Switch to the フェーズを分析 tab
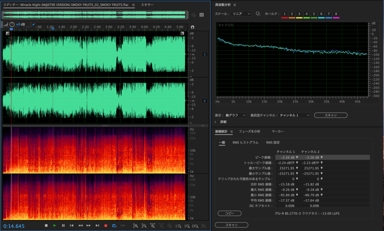 coord(249,132)
